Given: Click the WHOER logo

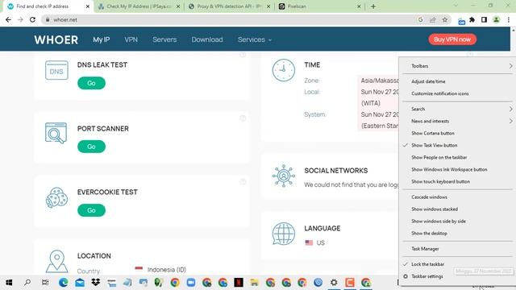Looking at the screenshot, I should click(x=56, y=39).
